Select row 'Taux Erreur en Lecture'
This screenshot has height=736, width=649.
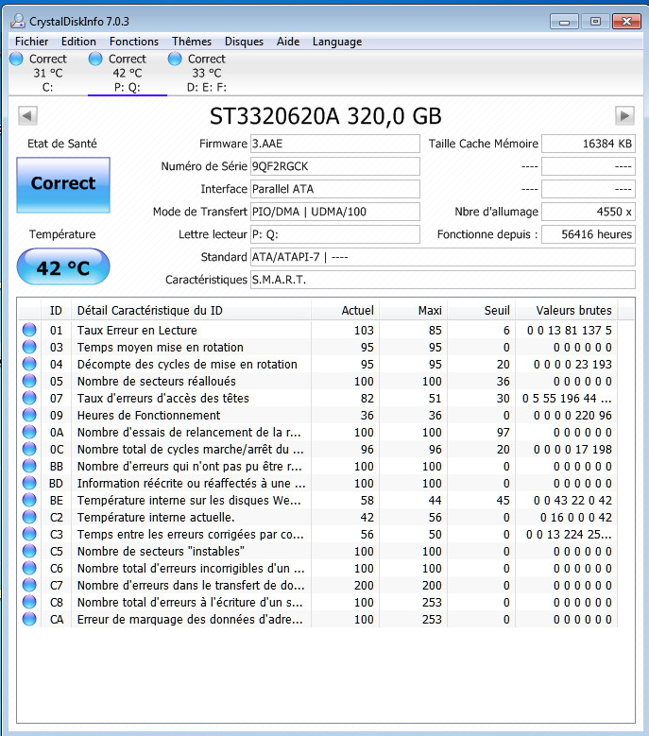[x=317, y=330]
